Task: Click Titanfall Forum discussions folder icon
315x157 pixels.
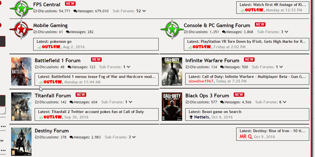Action: (x=37, y=102)
